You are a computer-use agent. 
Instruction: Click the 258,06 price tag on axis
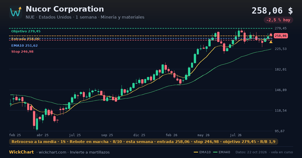coord(281,36)
